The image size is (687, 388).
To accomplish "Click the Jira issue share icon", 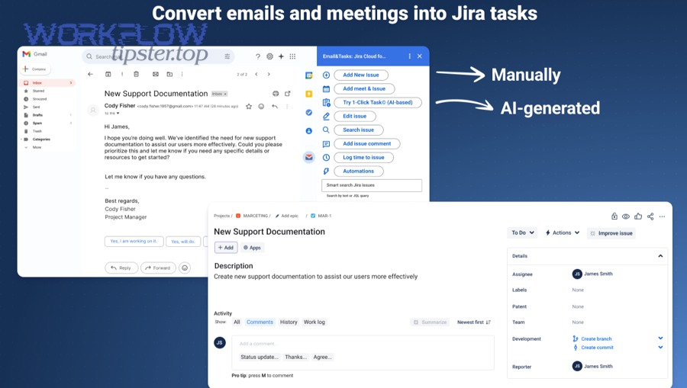I will pos(650,216).
